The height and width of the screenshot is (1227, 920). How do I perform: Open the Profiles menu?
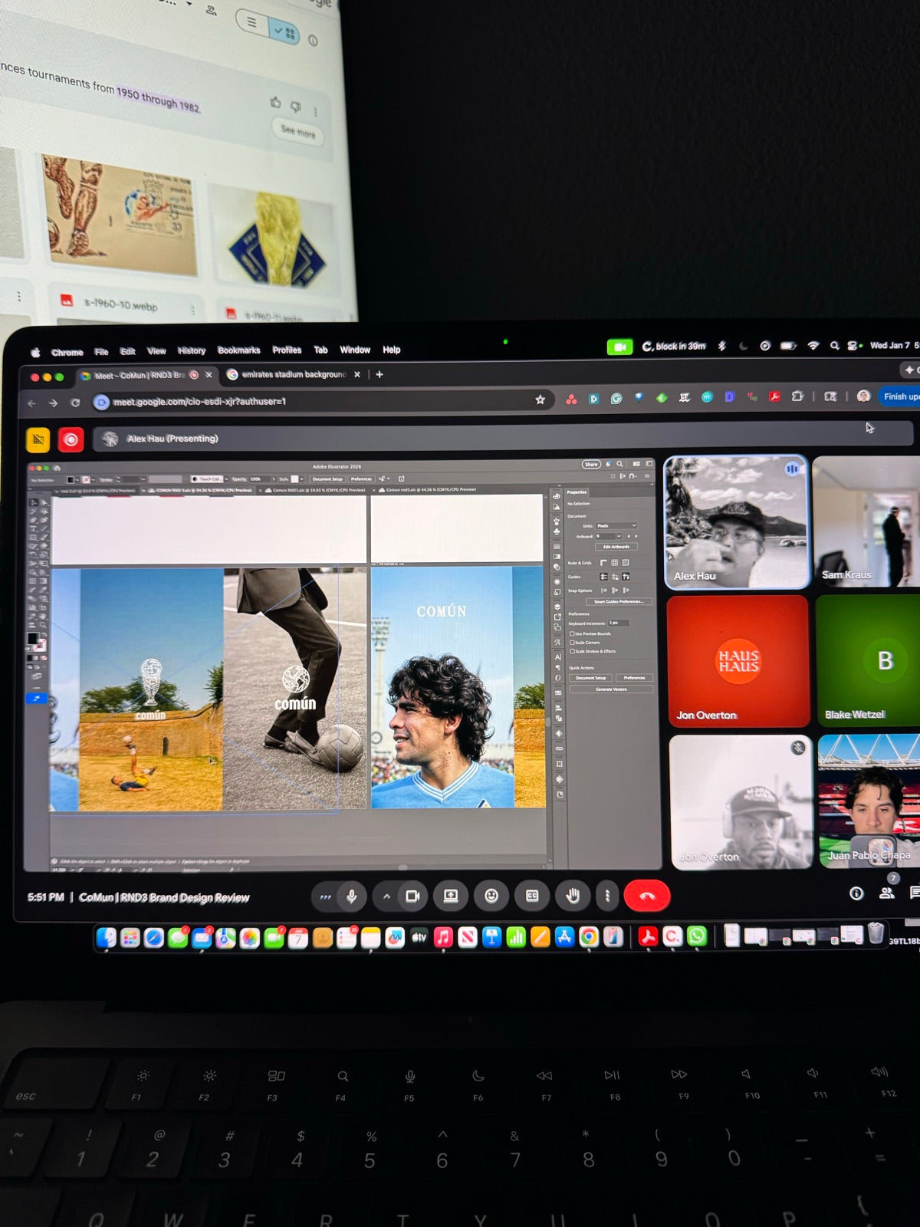pyautogui.click(x=287, y=350)
